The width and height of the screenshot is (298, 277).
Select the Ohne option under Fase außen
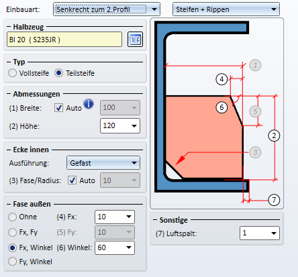tap(12, 217)
